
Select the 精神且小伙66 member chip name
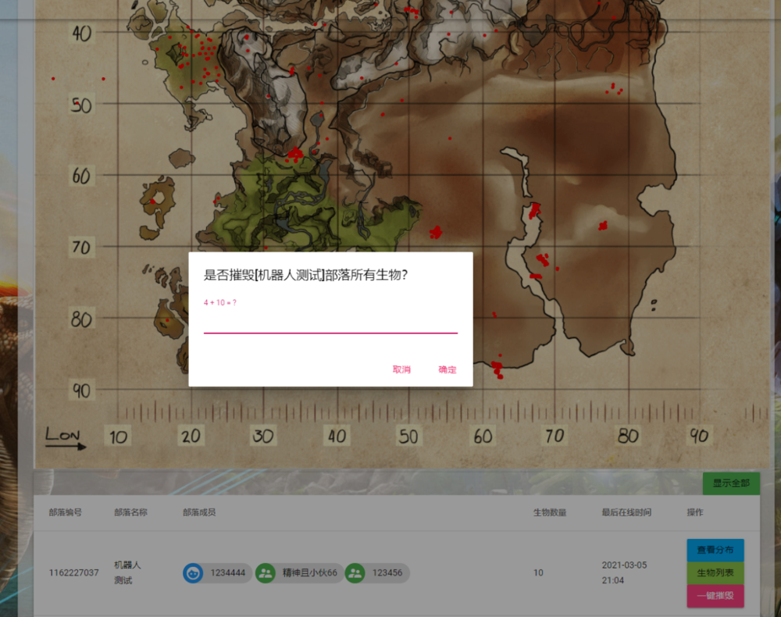coord(309,573)
